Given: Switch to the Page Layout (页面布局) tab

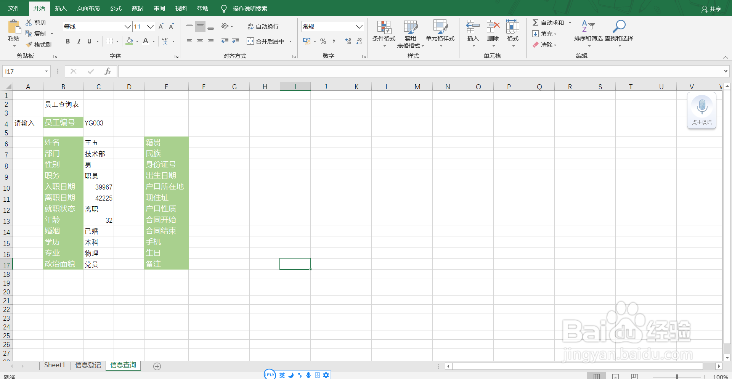Looking at the screenshot, I should click(x=88, y=8).
